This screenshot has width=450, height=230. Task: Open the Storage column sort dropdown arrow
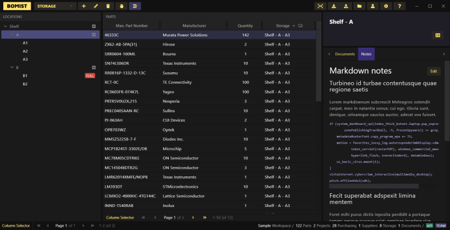point(294,26)
